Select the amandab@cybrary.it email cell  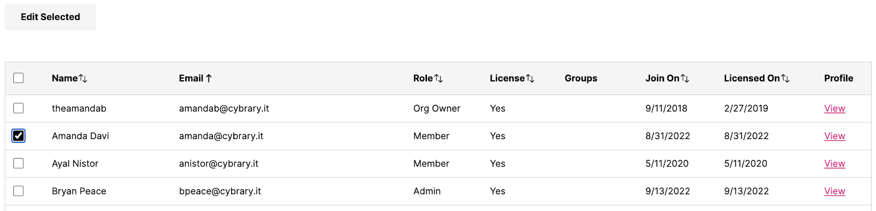point(224,108)
